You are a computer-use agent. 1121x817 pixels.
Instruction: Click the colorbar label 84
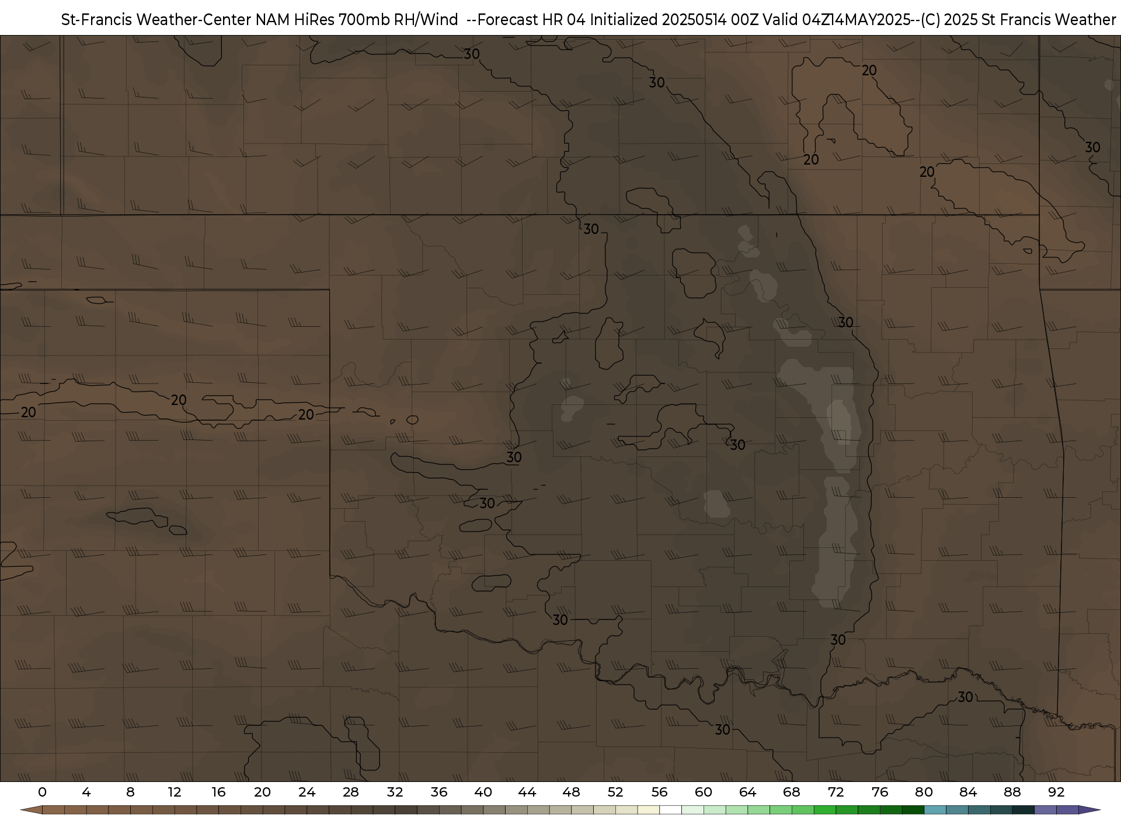[x=968, y=792]
